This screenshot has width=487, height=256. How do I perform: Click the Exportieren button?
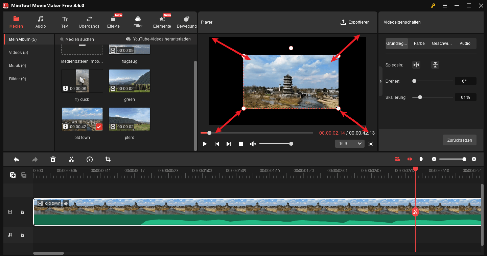(x=355, y=22)
